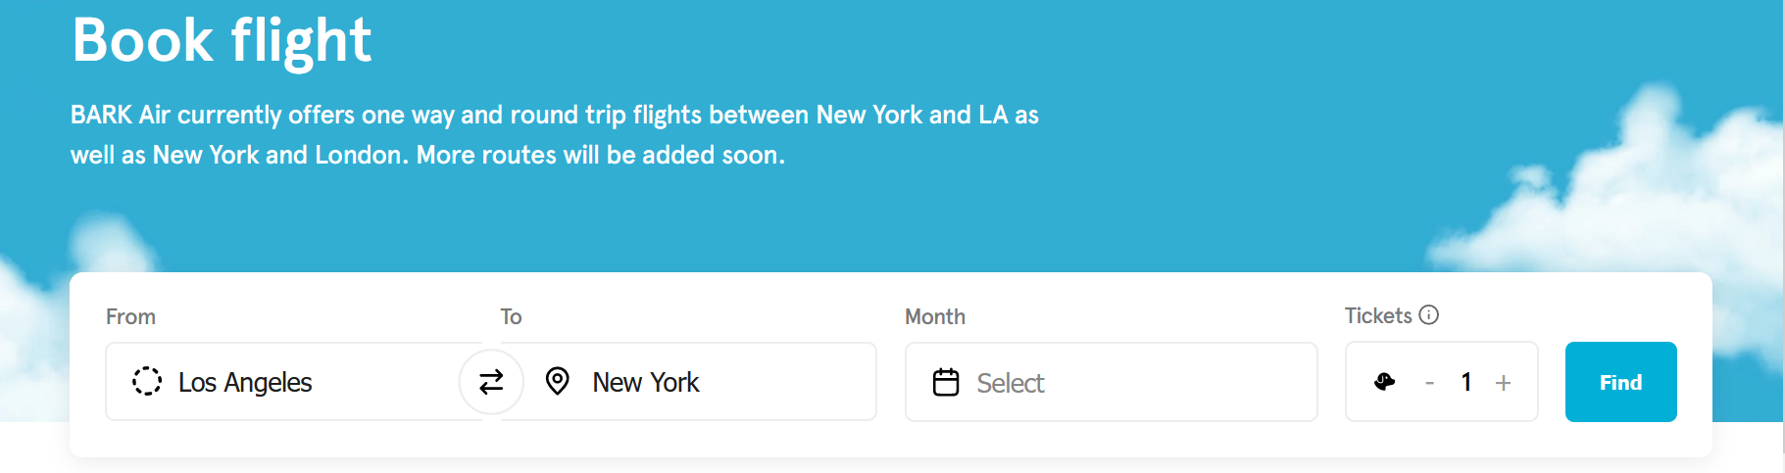Click the dog icon in Tickets

point(1384,382)
